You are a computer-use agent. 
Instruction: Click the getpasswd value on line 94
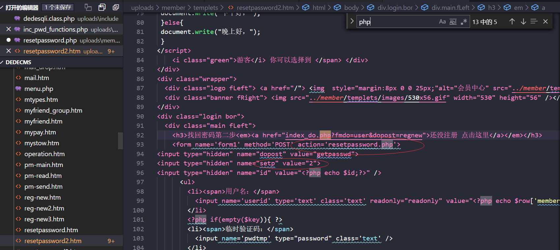point(334,154)
